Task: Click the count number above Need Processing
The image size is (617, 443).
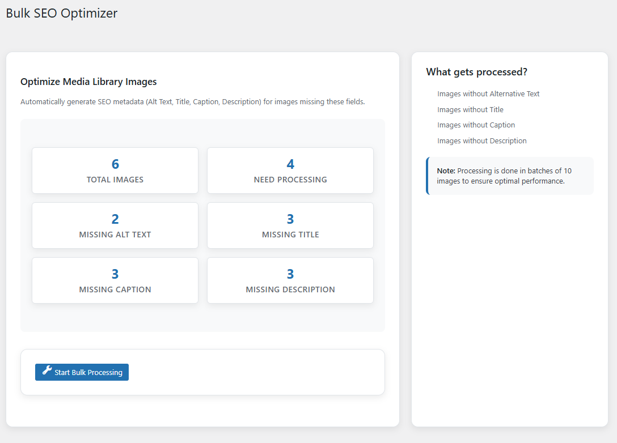Action: coord(290,164)
